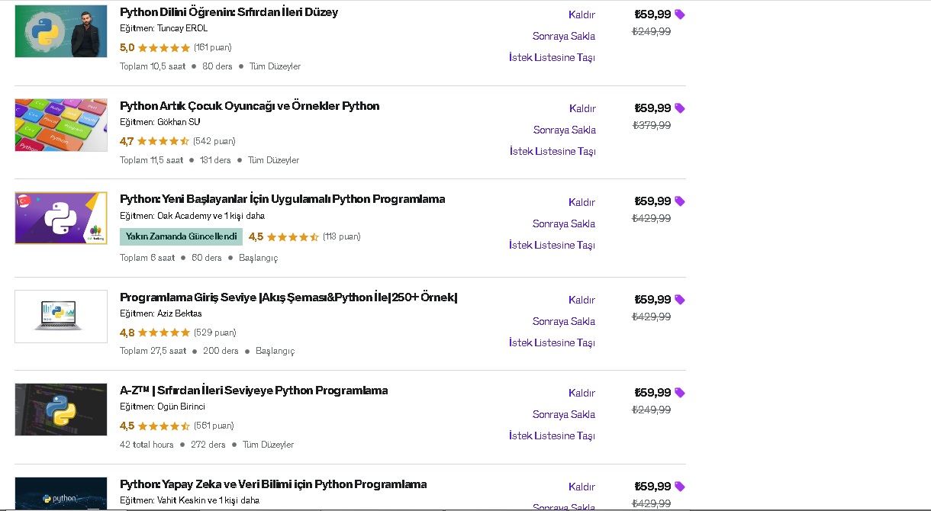Click Yakın Zamanda Güncellendi badge
This screenshot has height=511, width=931.
coord(181,236)
